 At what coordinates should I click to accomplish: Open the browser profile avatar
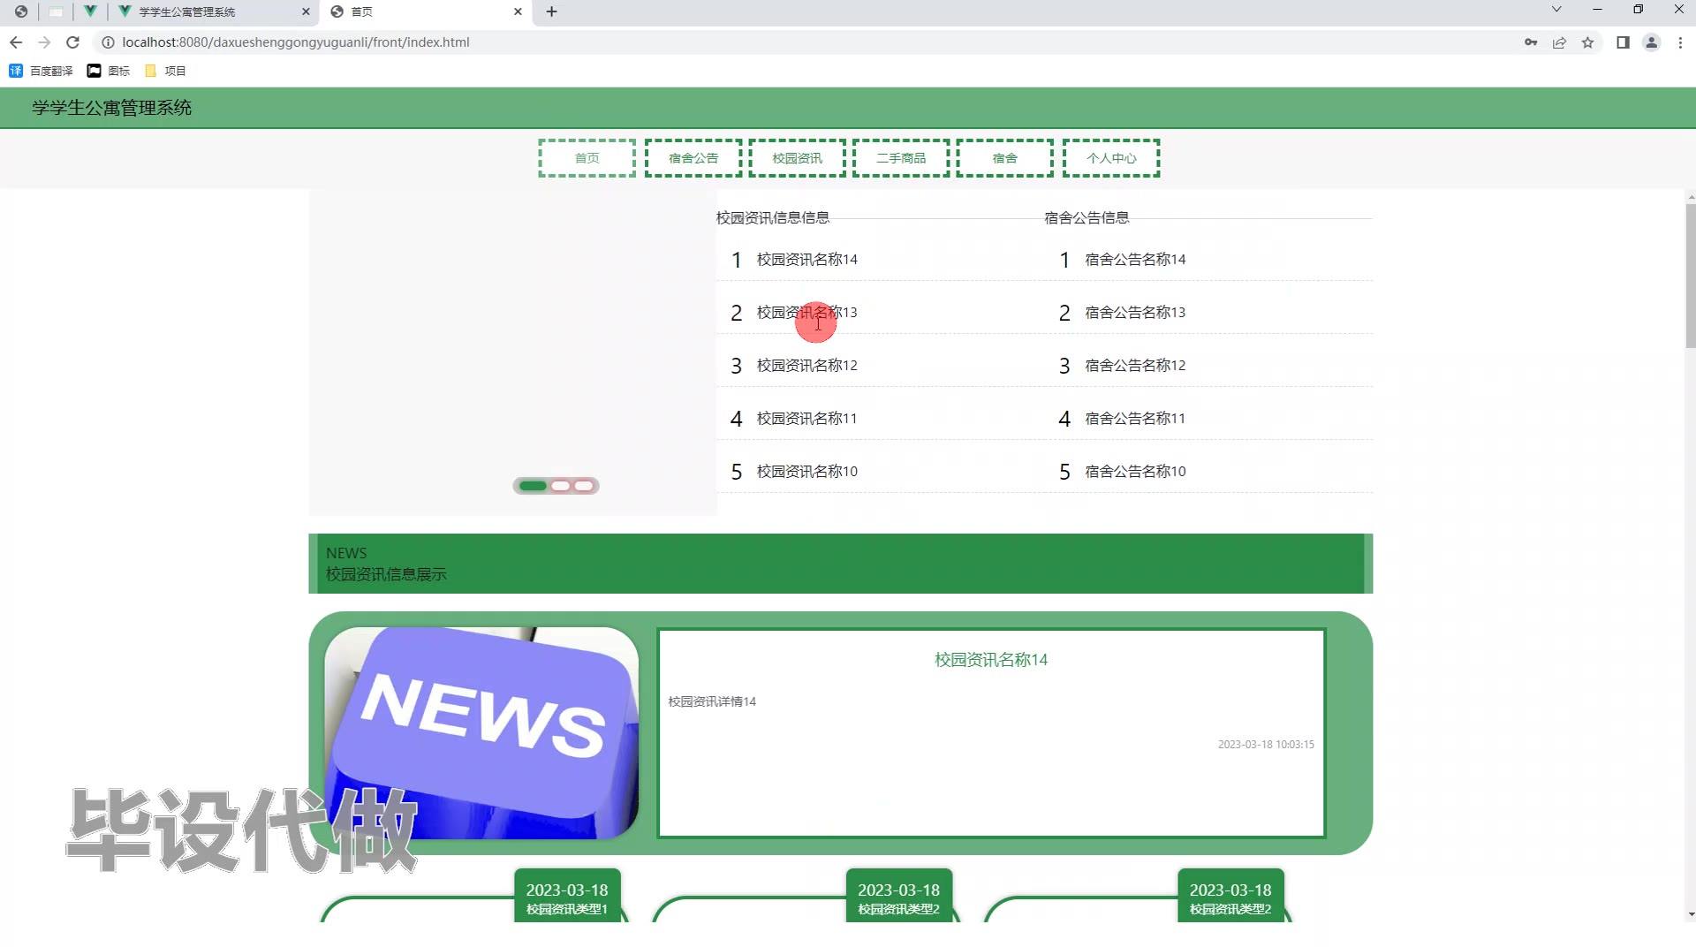(1651, 42)
